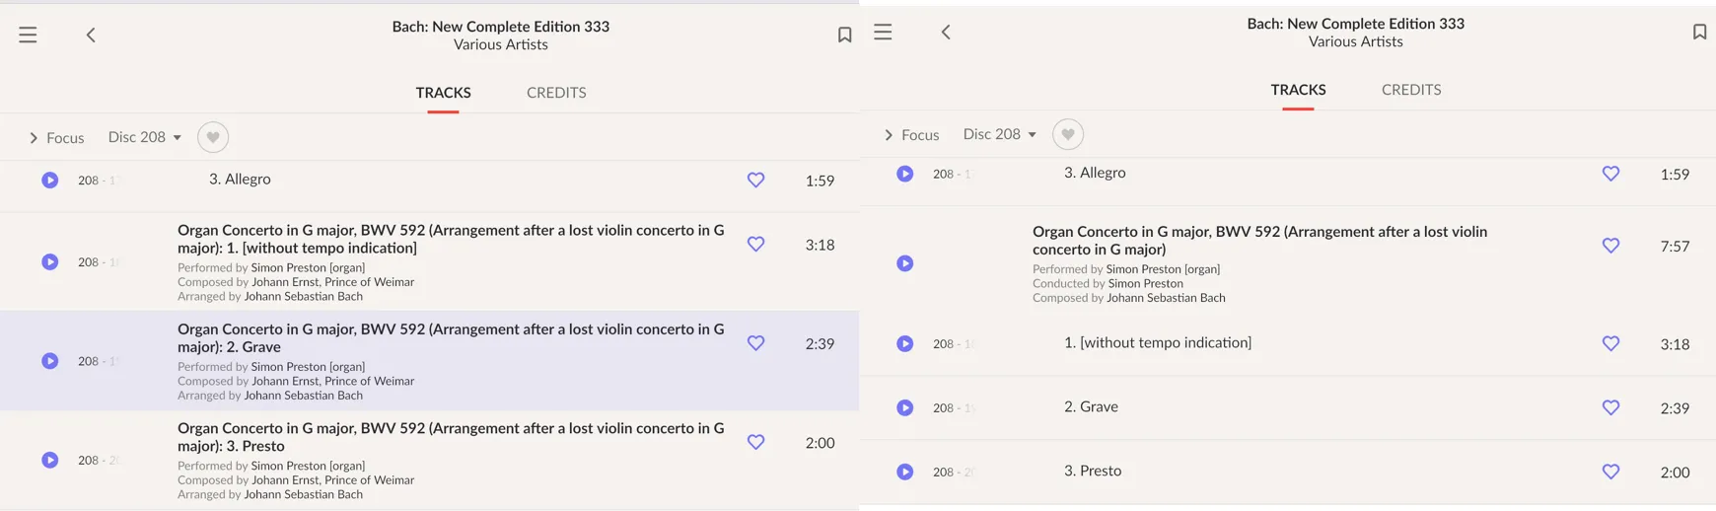The height and width of the screenshot is (511, 1716).
Task: Favorite the 7:57 Organ Concerto work
Action: [x=1610, y=246]
